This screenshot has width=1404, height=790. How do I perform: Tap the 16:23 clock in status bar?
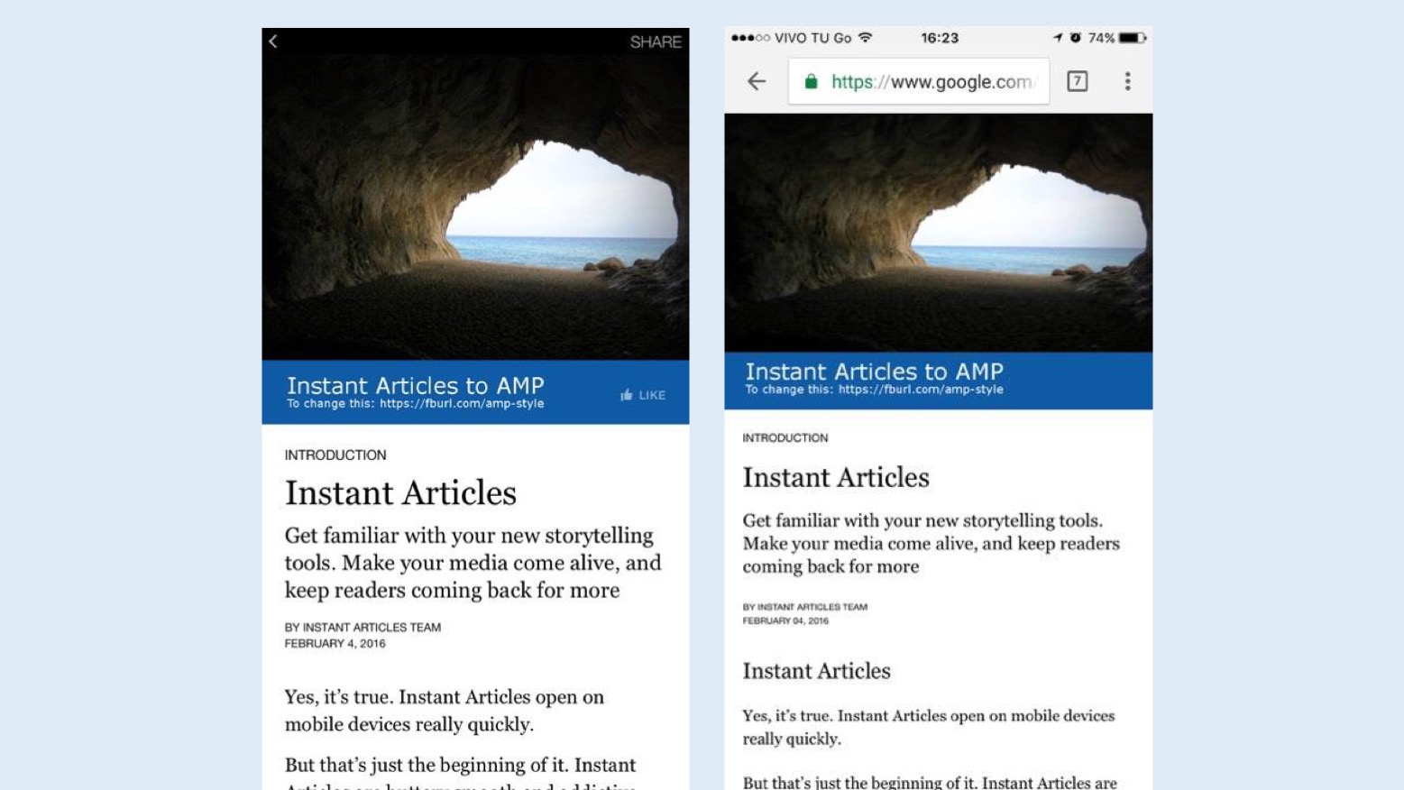(x=940, y=38)
